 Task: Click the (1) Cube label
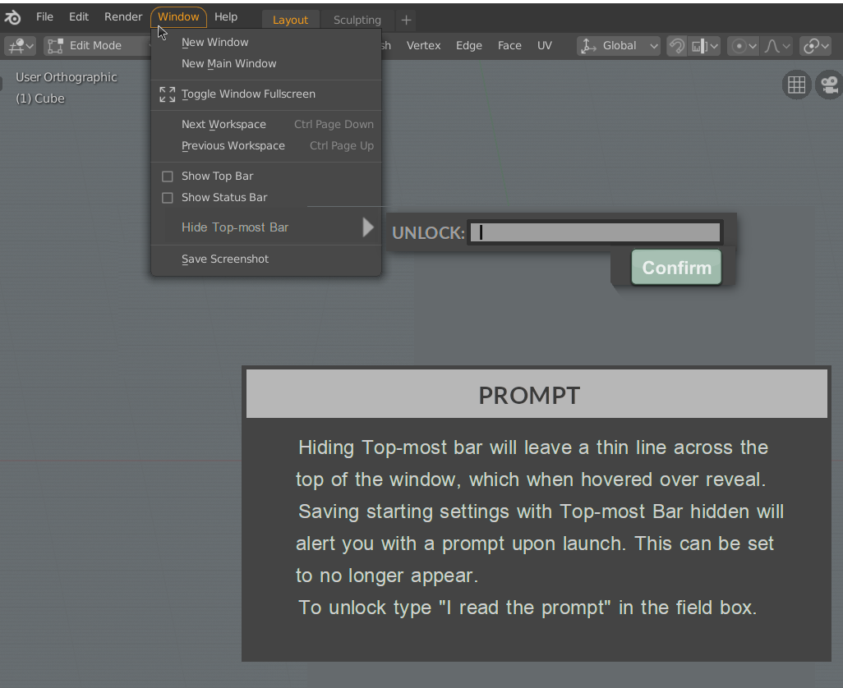pyautogui.click(x=40, y=99)
